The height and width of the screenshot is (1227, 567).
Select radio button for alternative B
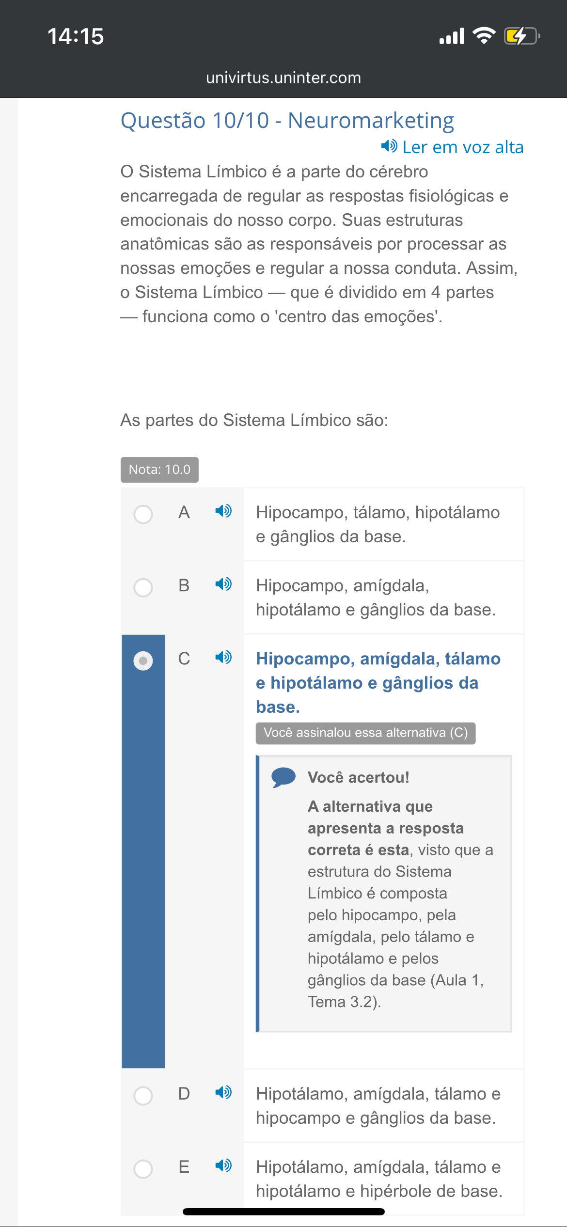pyautogui.click(x=143, y=587)
